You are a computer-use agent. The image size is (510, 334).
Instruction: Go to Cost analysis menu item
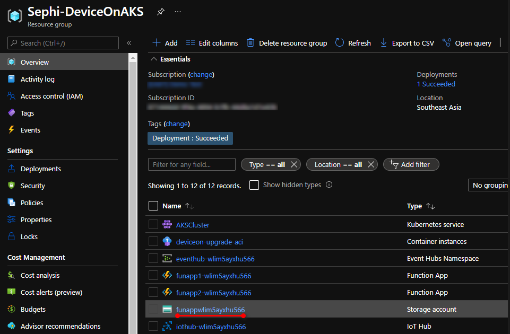pyautogui.click(x=40, y=275)
